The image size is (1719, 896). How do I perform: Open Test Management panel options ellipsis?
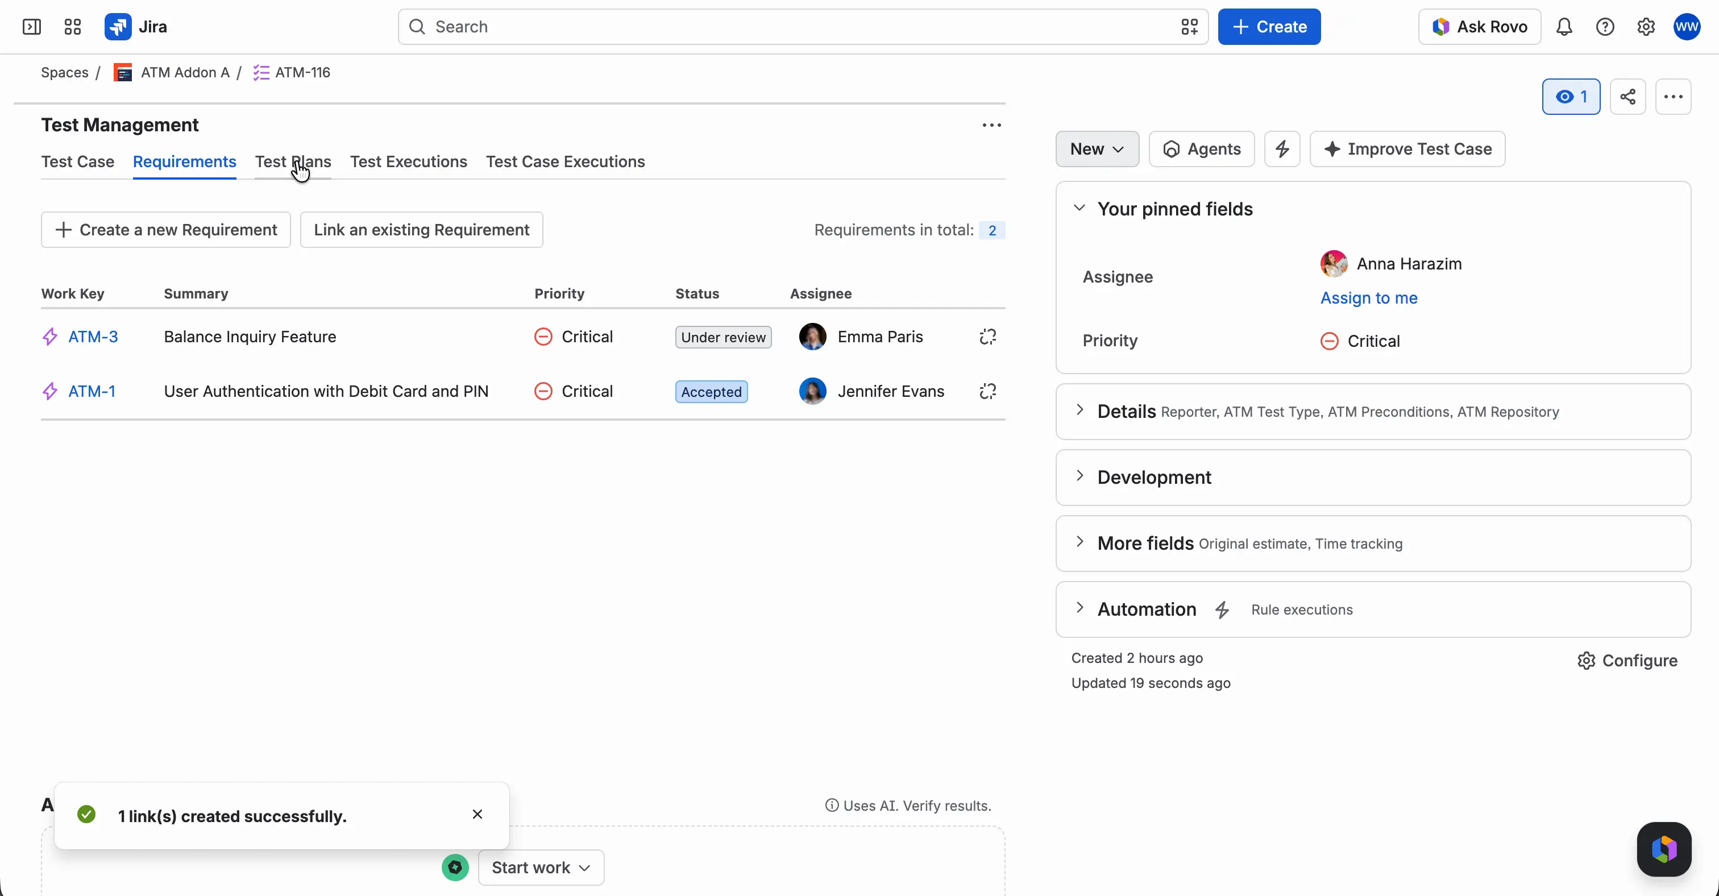(x=991, y=125)
